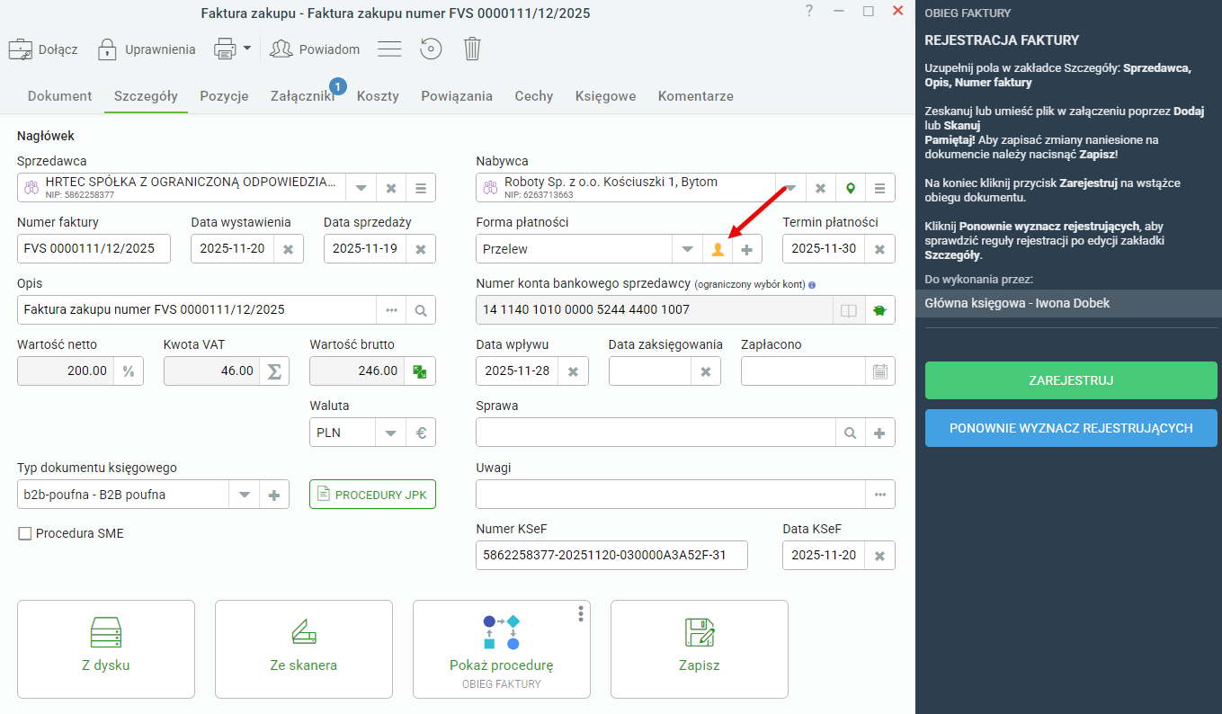The height and width of the screenshot is (714, 1222).
Task: Click the PROCEDURY JPK button
Action: point(372,495)
